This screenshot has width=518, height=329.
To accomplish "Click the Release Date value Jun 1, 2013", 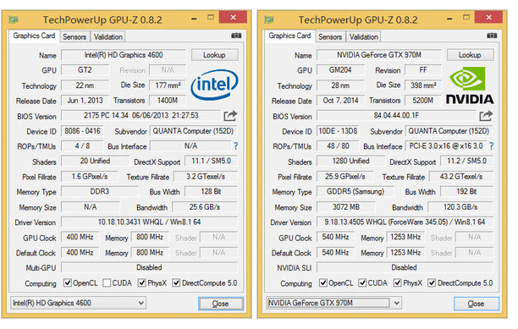I will [85, 101].
